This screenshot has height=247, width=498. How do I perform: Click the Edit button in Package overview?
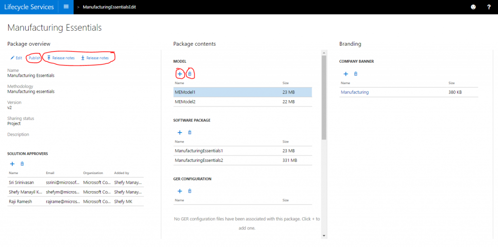16,58
